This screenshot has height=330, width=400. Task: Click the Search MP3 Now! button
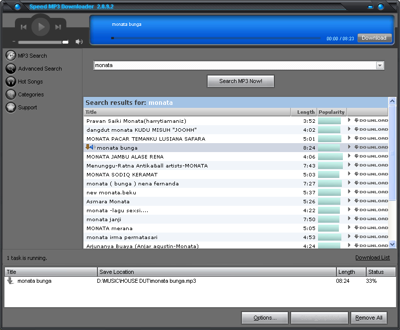click(240, 81)
